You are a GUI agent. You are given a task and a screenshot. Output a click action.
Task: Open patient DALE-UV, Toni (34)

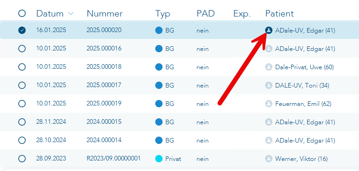coord(302,85)
